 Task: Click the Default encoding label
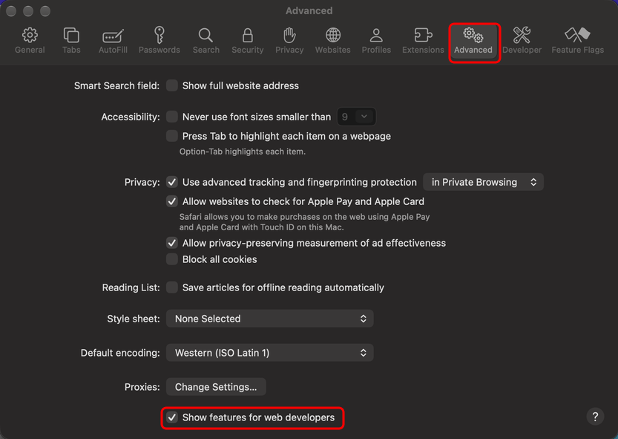(x=120, y=353)
